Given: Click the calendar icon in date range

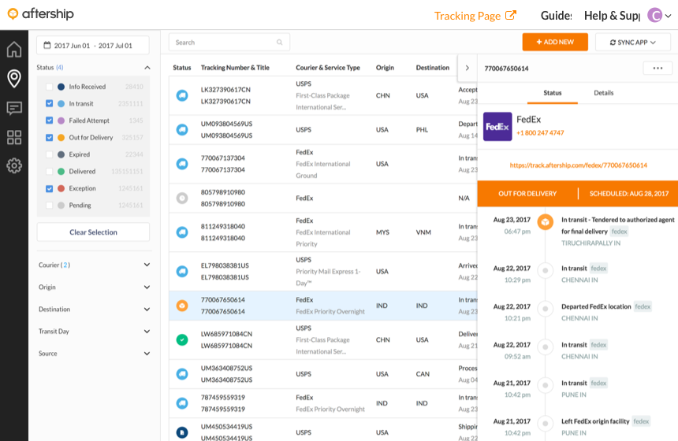Looking at the screenshot, I should click(x=47, y=46).
